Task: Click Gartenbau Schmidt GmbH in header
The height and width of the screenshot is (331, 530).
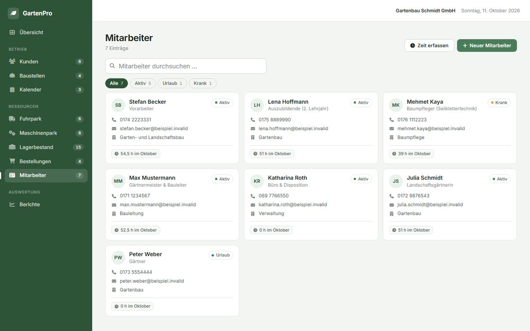Action: [x=425, y=11]
